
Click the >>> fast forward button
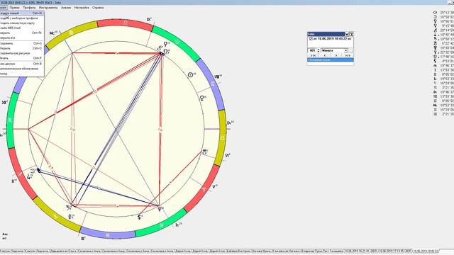coord(348,55)
